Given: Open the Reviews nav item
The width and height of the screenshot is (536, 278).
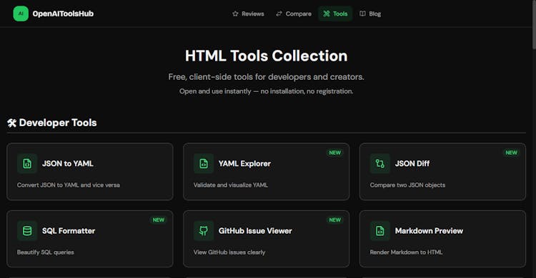Looking at the screenshot, I should (248, 14).
